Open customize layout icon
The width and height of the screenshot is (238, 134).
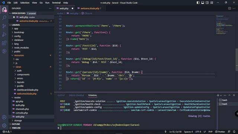(x=212, y=3)
